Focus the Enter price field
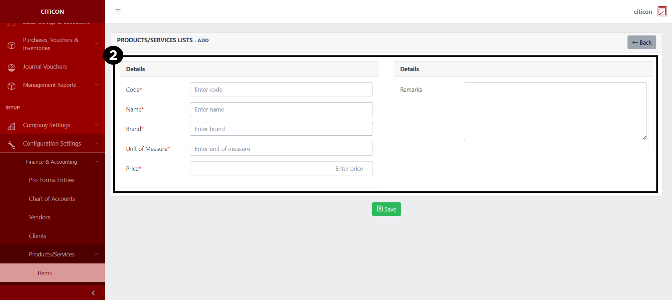 (281, 169)
